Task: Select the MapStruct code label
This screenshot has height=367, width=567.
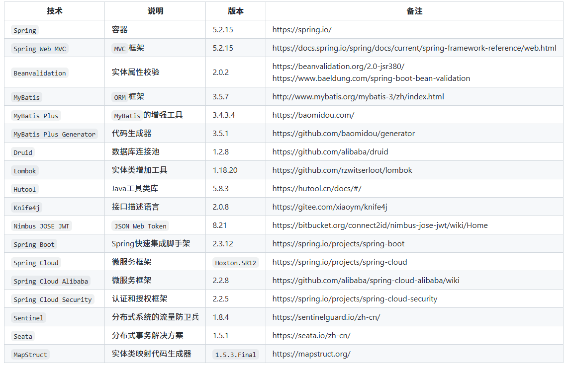Action: (30, 355)
